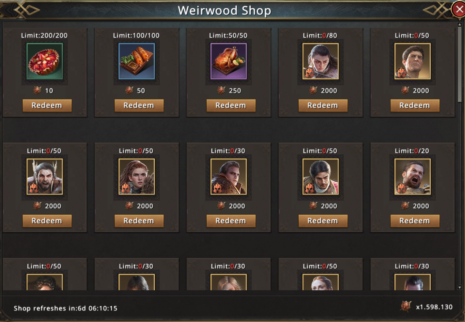Viewport: 465px width, 322px height.
Task: Redeem the Limit 0/30 hero in second row
Action: pos(231,221)
